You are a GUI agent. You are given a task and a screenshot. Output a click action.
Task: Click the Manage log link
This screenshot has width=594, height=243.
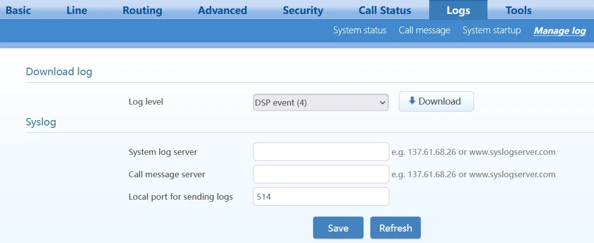pos(560,31)
